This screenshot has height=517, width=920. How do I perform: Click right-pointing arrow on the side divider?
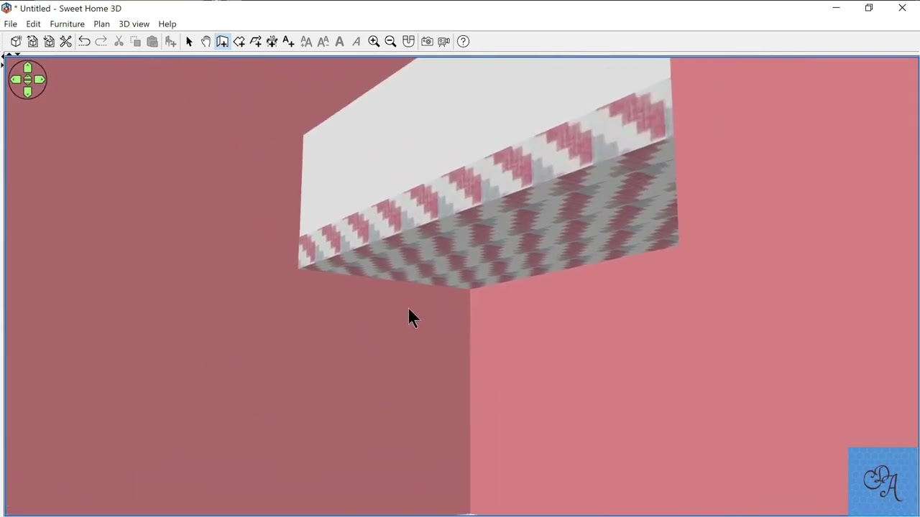2,65
